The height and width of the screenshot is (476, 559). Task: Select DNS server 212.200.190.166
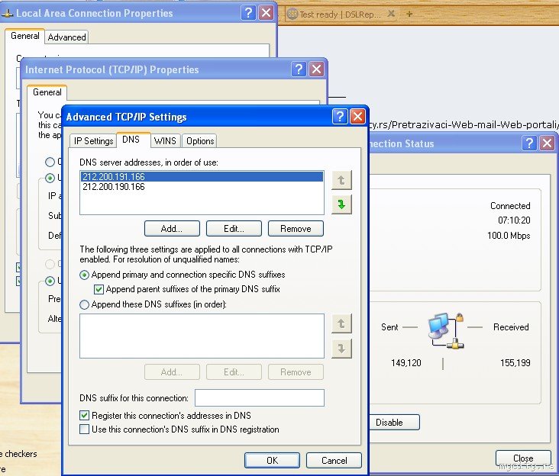[202, 187]
